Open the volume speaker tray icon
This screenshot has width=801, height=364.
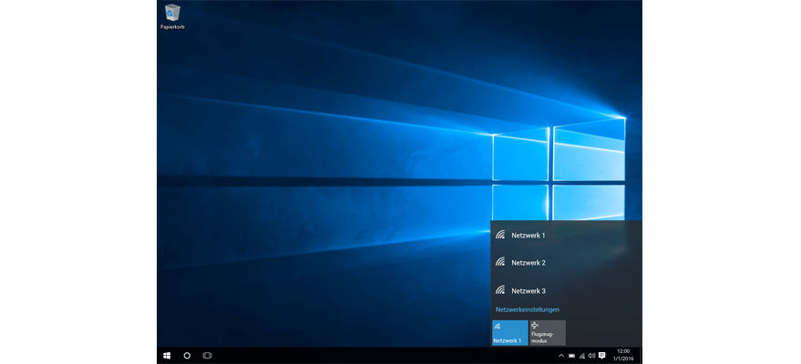[x=591, y=355]
